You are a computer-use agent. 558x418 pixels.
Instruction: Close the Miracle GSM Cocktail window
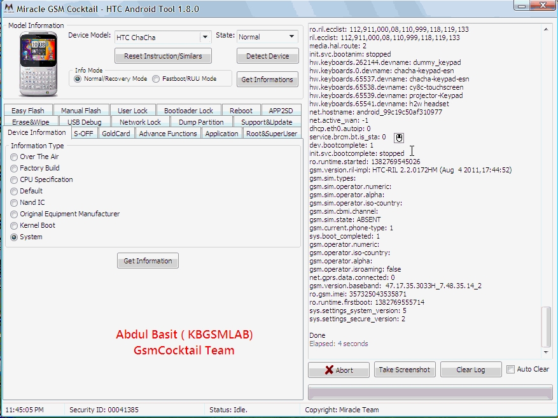pos(543,5)
